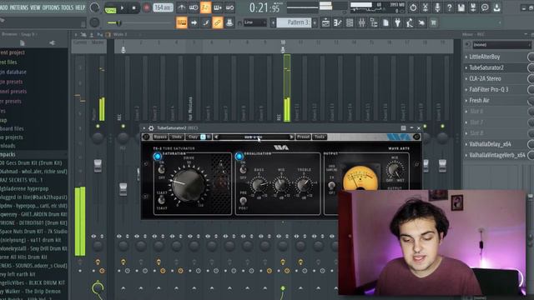Open the OPTIONS menu
This screenshot has width=534, height=300.
[x=51, y=7]
